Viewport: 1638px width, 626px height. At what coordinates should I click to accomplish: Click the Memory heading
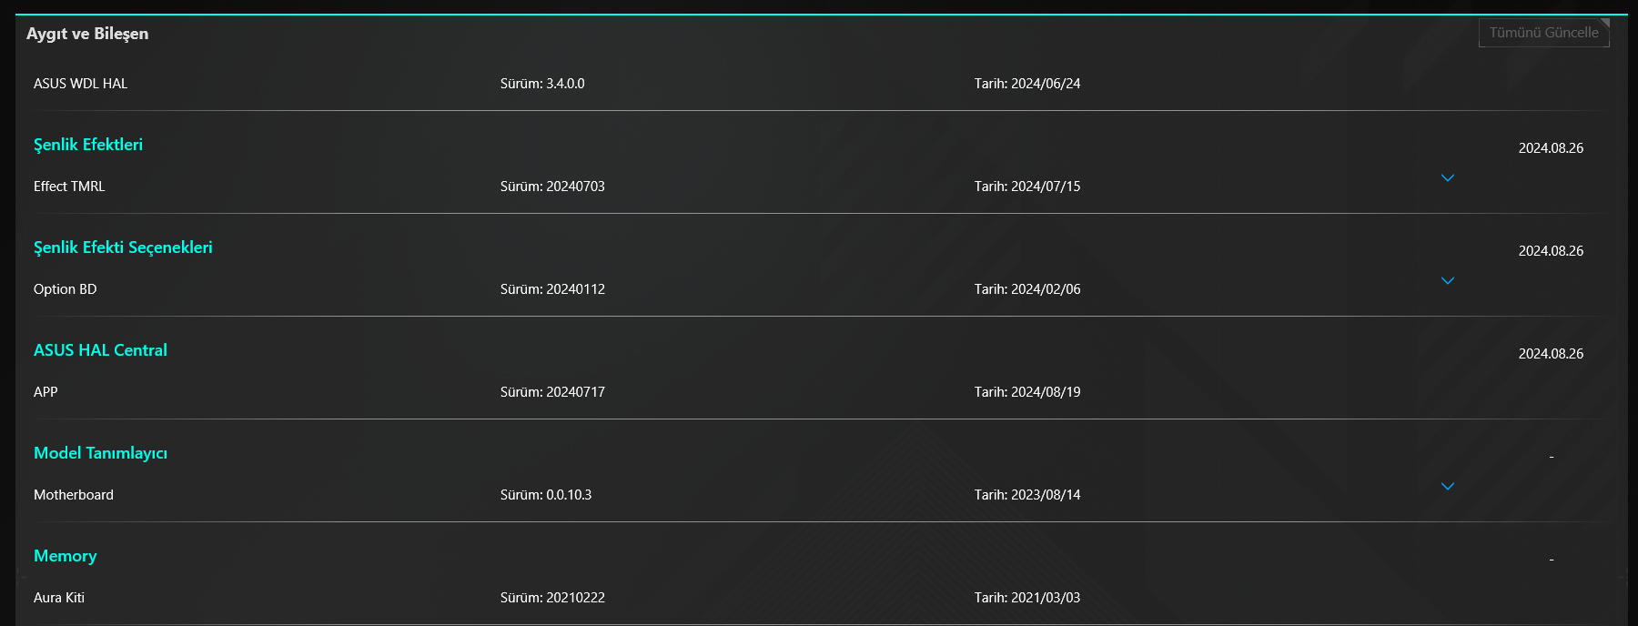pyautogui.click(x=65, y=556)
